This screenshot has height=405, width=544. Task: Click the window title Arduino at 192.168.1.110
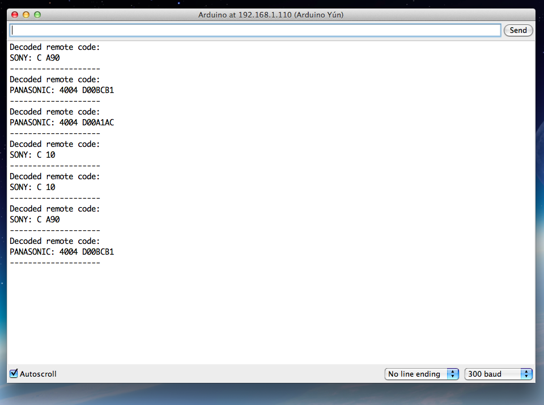271,15
